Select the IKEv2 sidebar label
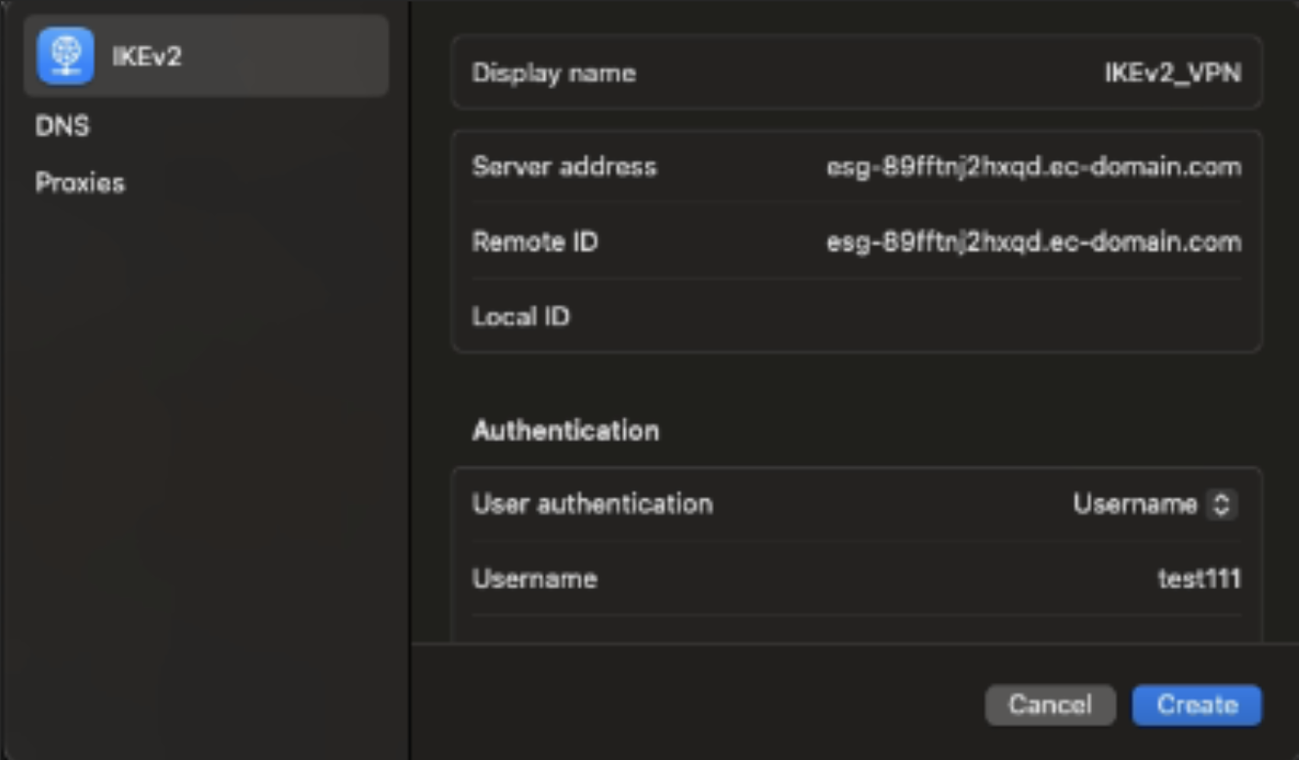 (147, 57)
